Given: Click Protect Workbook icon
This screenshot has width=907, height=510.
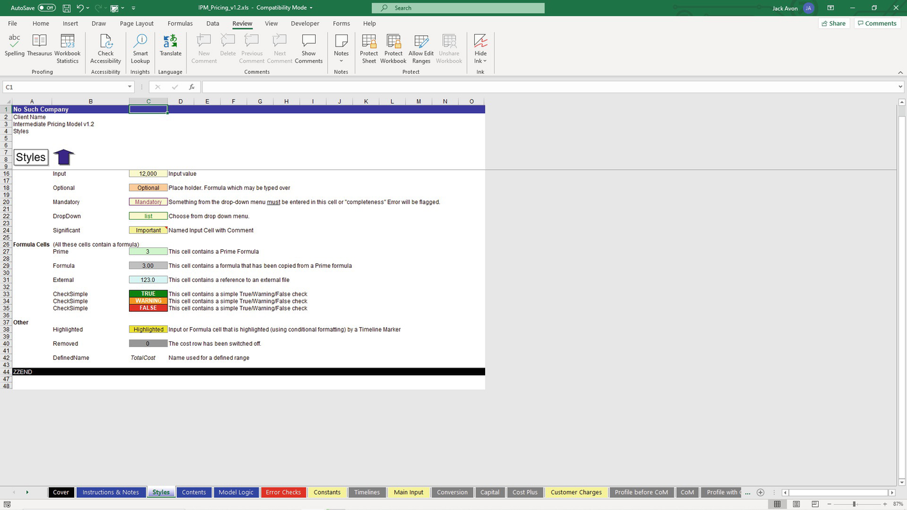Looking at the screenshot, I should tap(393, 48).
